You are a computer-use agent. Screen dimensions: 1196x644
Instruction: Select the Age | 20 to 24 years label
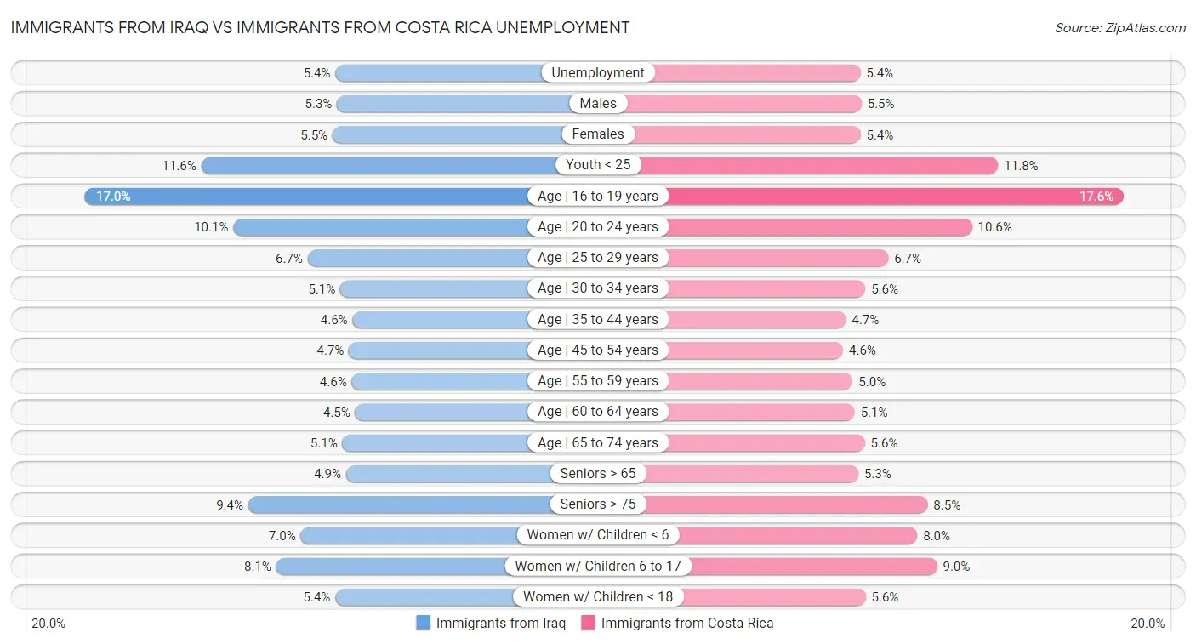click(x=598, y=227)
